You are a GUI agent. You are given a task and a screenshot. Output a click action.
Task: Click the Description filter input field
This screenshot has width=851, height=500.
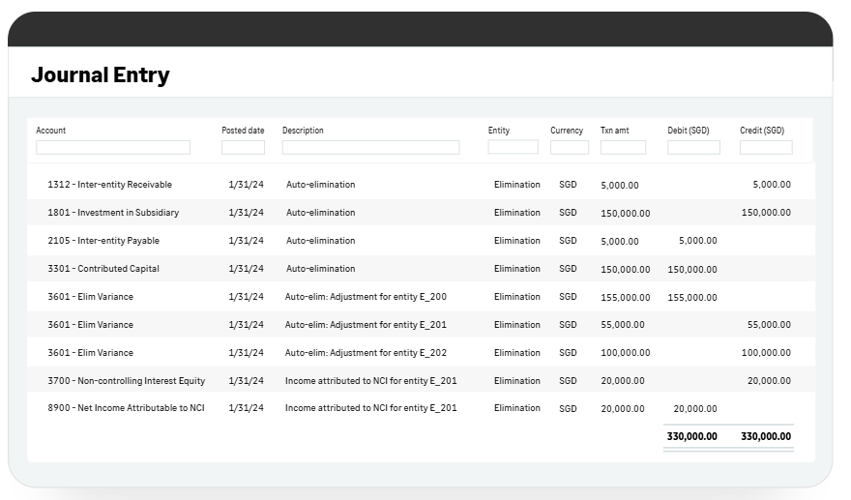click(x=370, y=147)
